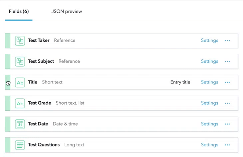Show more options for Test Grade

click(227, 103)
